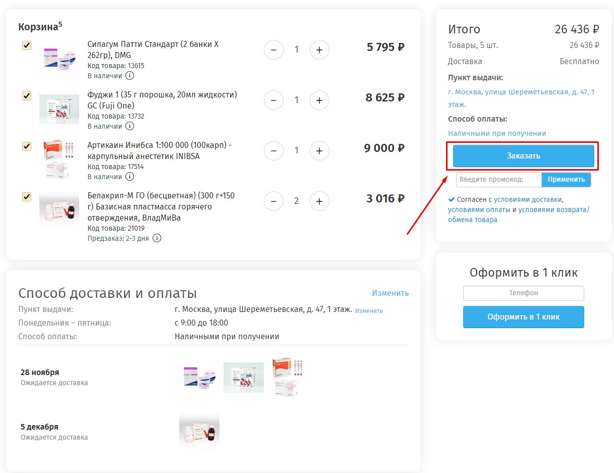Uncheck the Фуджи 1 cart item

pos(27,96)
